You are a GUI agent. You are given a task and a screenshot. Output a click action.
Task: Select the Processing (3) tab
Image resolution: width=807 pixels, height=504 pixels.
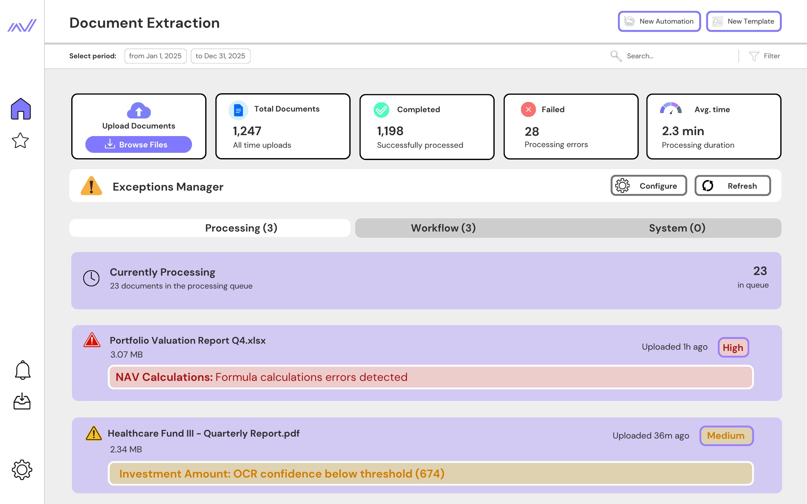241,228
